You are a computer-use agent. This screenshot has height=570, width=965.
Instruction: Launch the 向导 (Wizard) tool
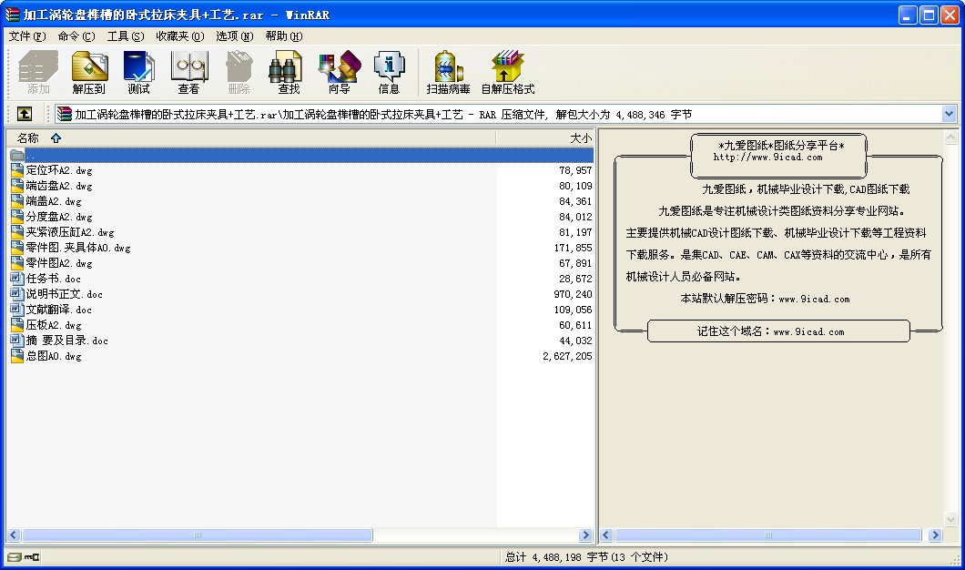338,71
